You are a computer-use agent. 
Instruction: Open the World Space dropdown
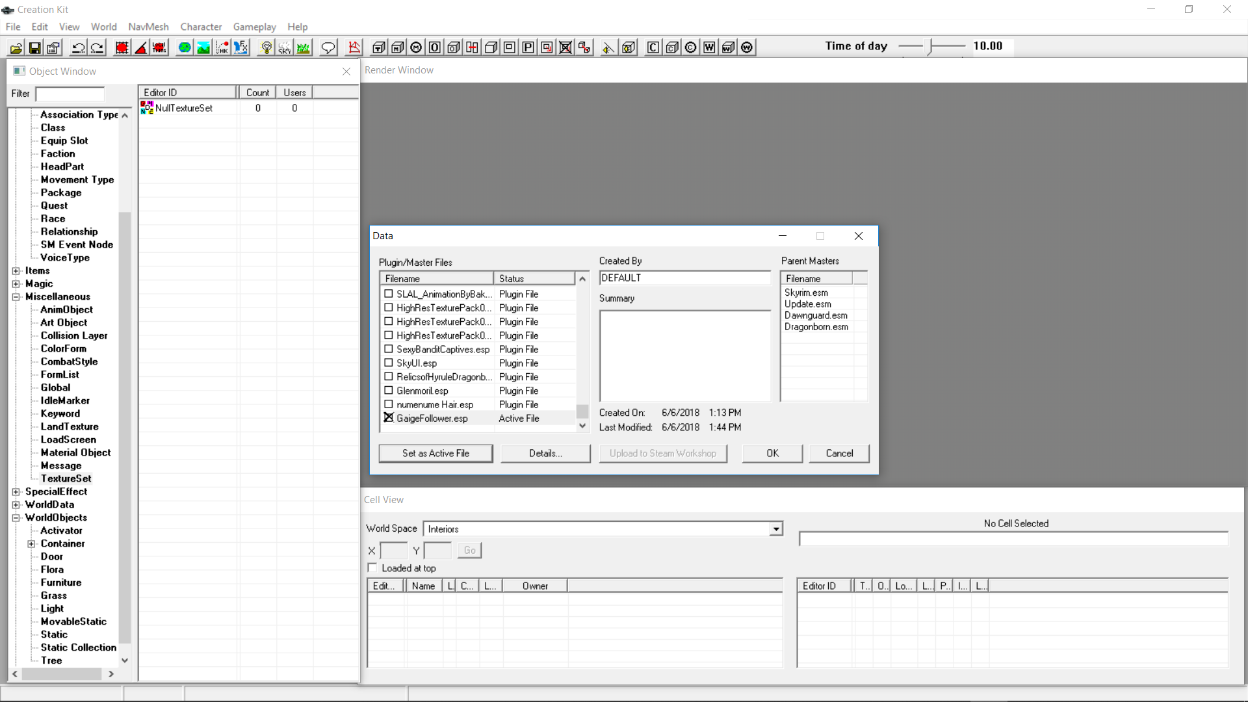pyautogui.click(x=776, y=529)
